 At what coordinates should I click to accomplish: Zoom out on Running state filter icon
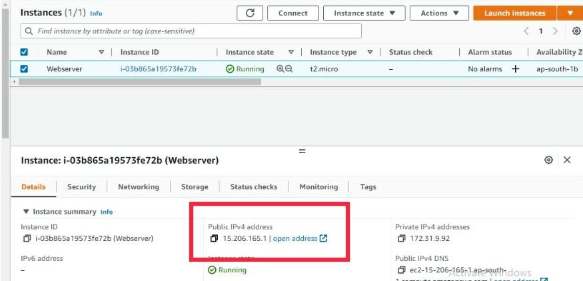coord(289,69)
